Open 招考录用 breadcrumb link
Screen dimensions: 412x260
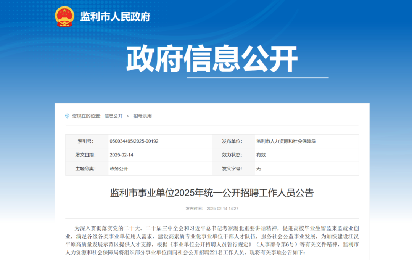142,116
